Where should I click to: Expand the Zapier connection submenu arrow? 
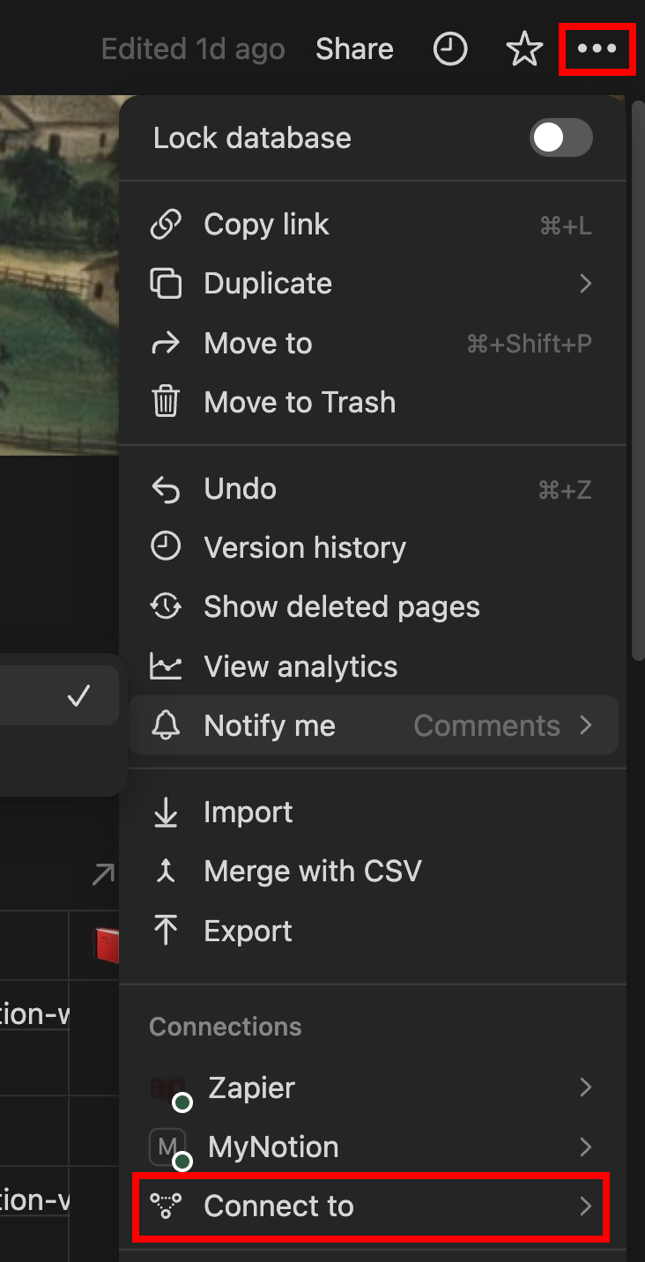(585, 1088)
